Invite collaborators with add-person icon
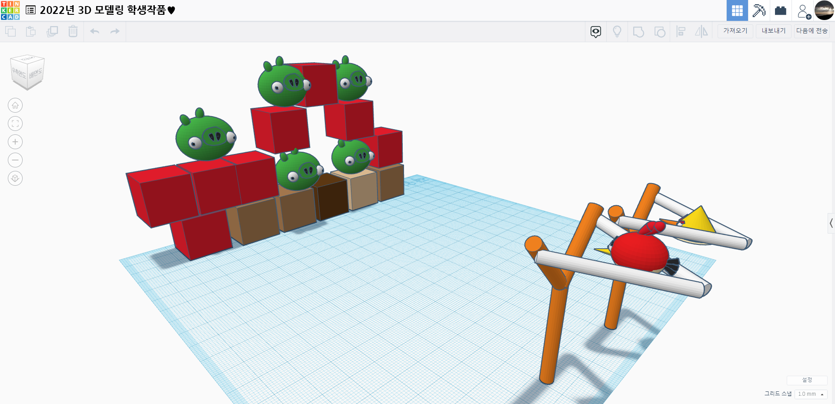The height and width of the screenshot is (404, 835). [x=804, y=11]
